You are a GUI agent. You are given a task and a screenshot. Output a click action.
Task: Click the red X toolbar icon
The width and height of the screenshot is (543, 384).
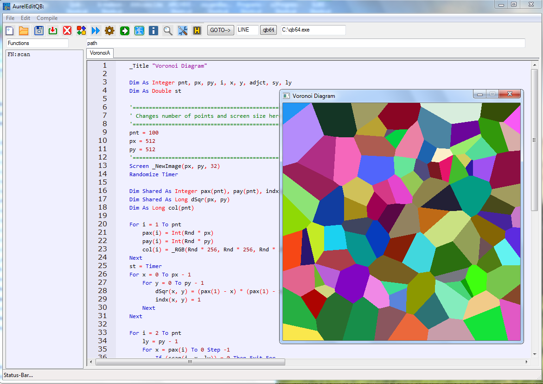67,31
